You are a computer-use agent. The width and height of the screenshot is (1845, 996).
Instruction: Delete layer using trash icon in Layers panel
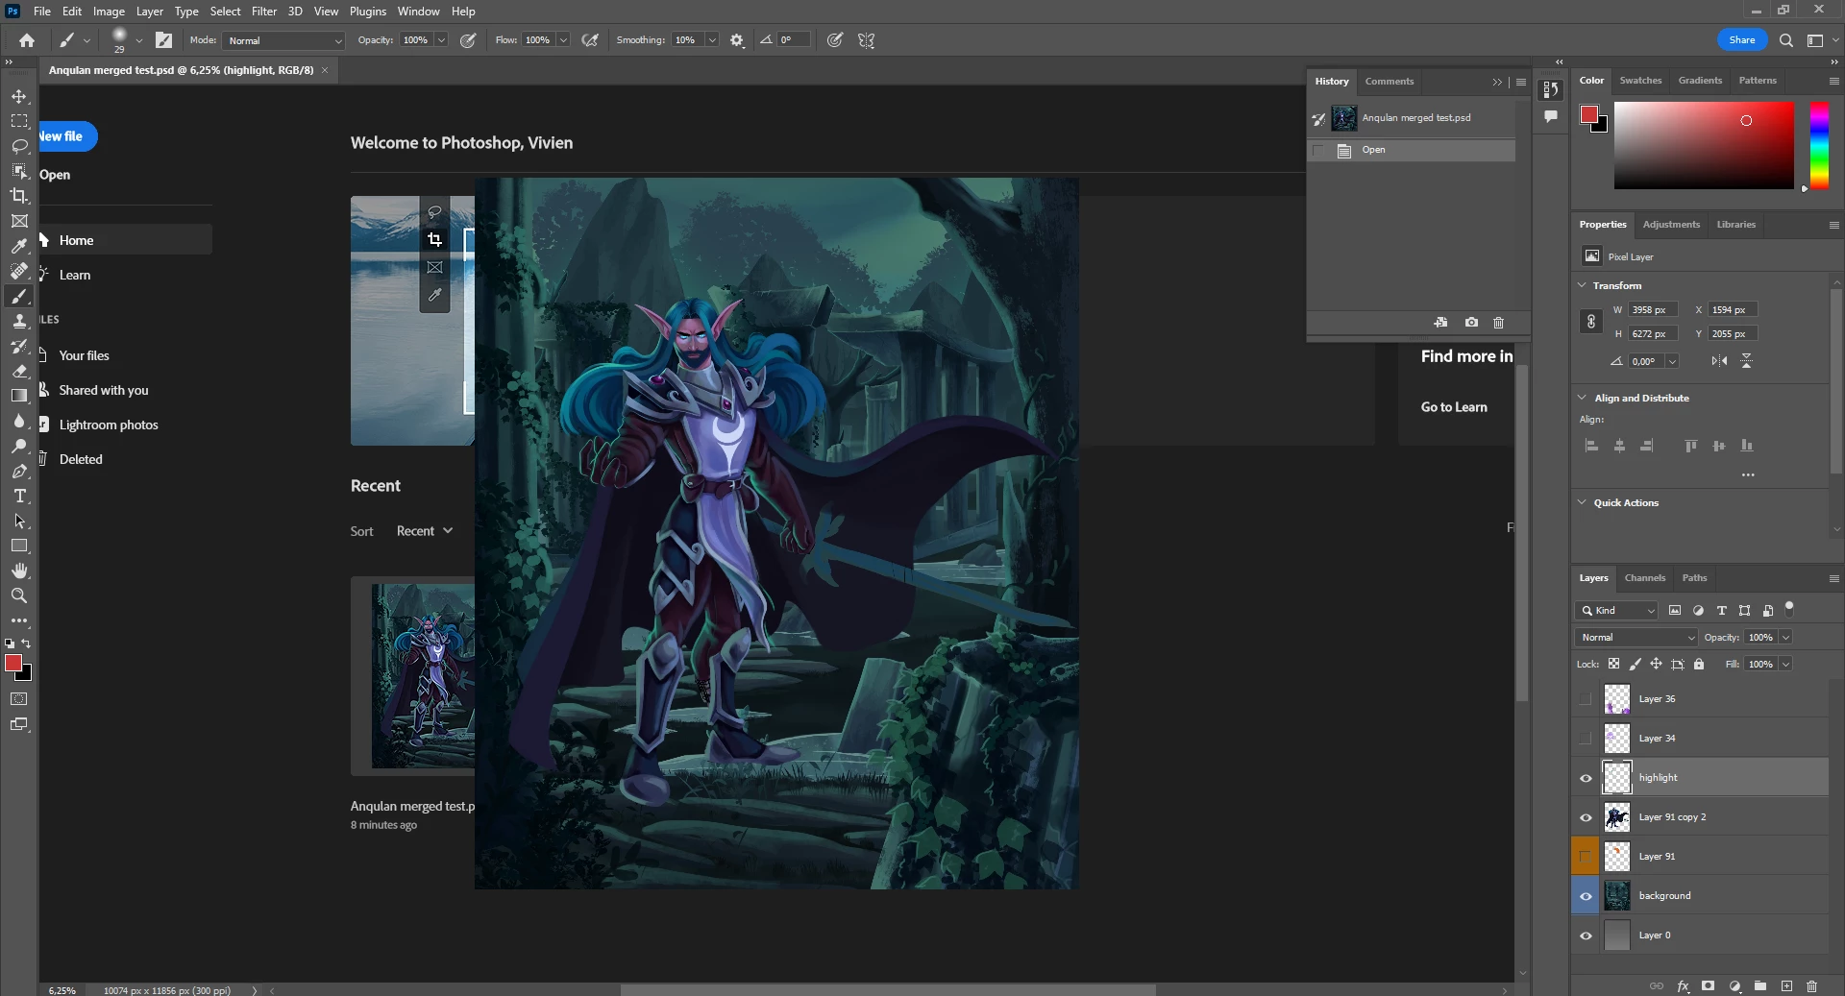point(1811,985)
